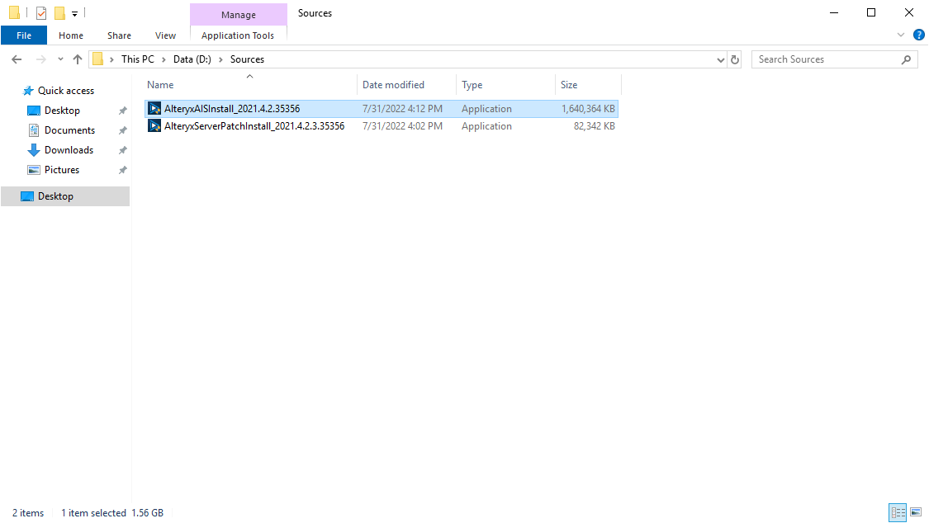This screenshot has height=523, width=929.
Task: Expand the Quick Access Toolbar customization menu
Action: coord(74,12)
